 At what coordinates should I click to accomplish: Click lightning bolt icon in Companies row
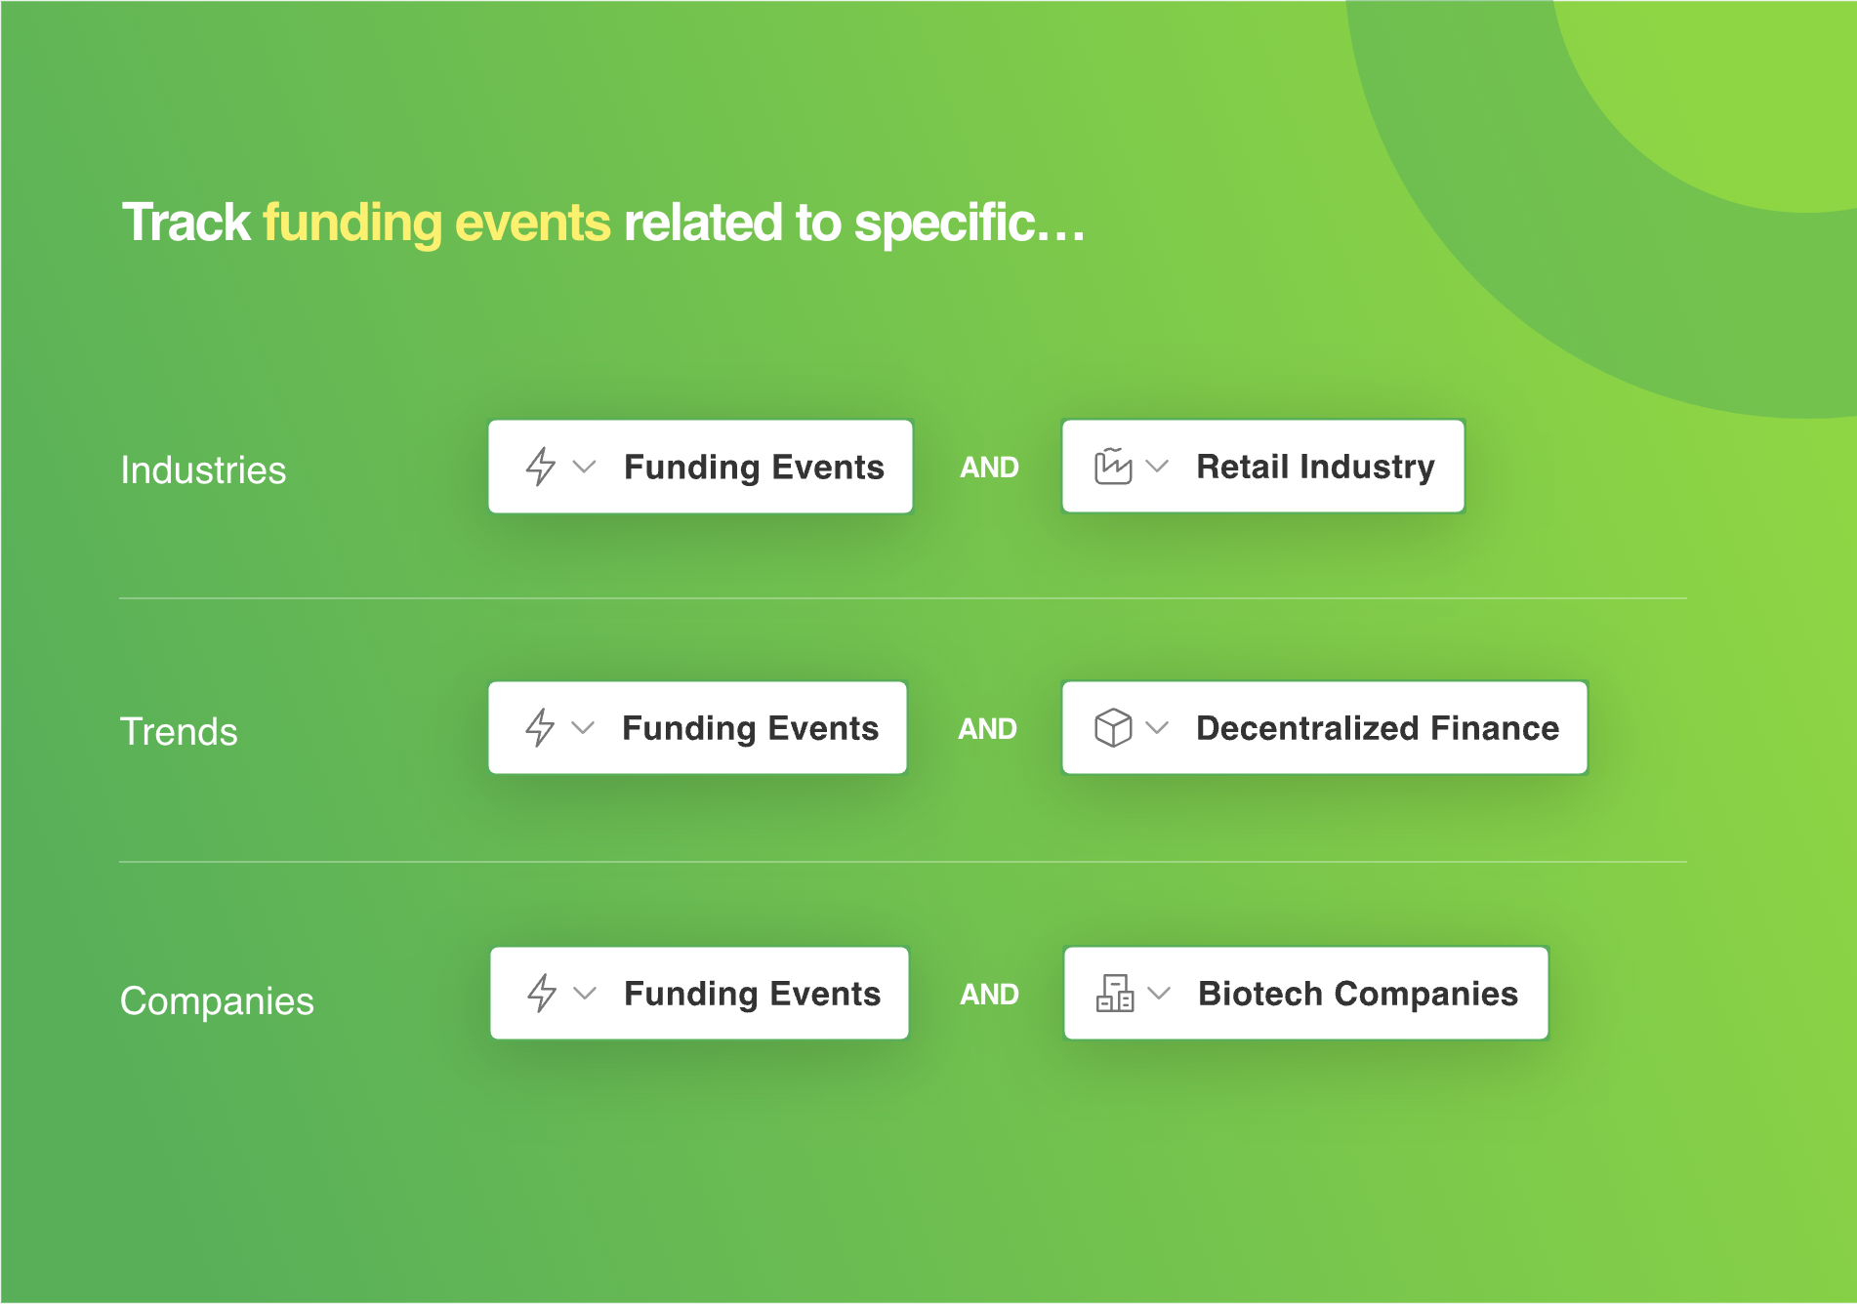coord(541,994)
